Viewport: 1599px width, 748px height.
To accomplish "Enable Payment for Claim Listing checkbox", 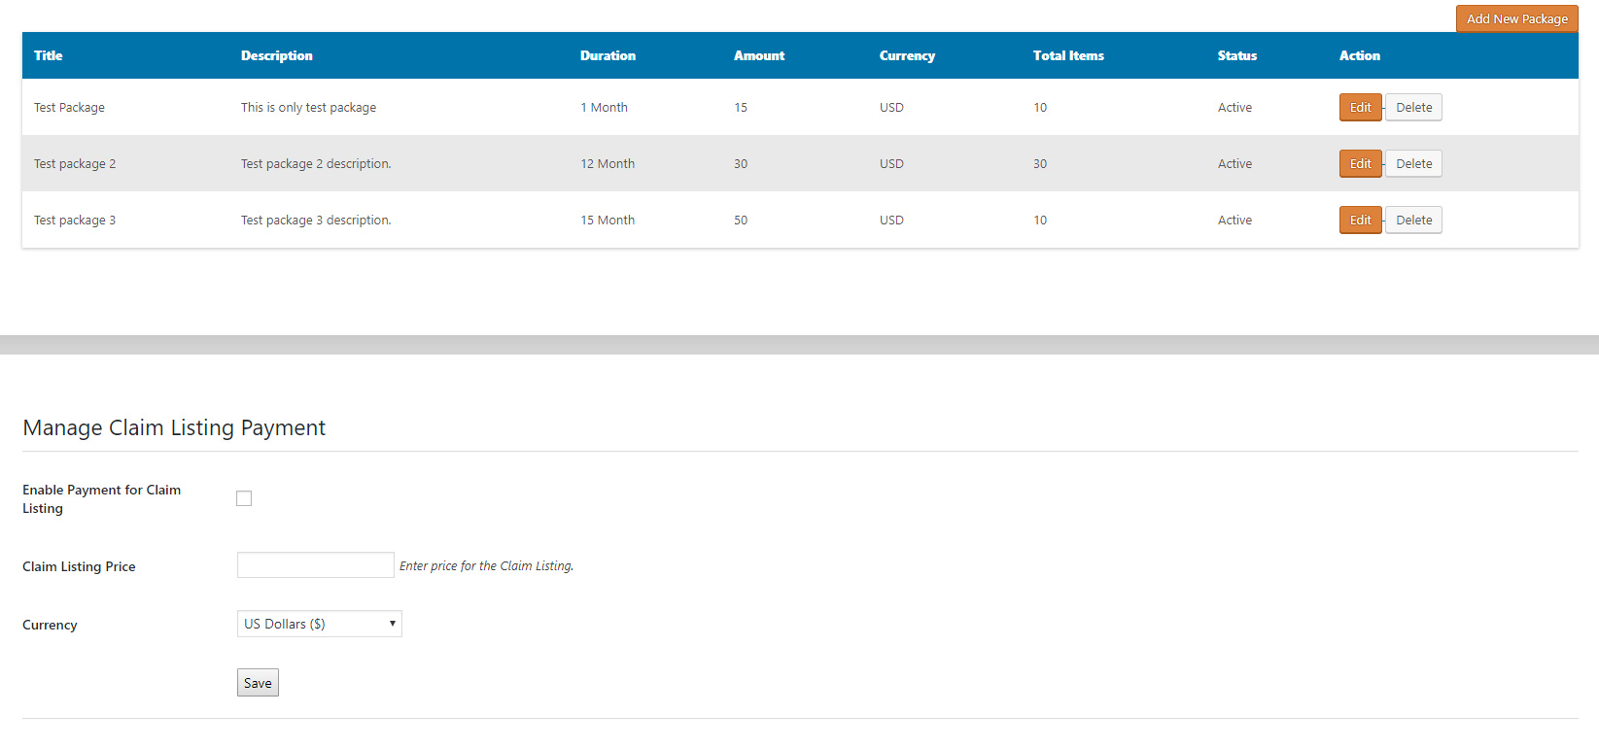I will [x=244, y=498].
